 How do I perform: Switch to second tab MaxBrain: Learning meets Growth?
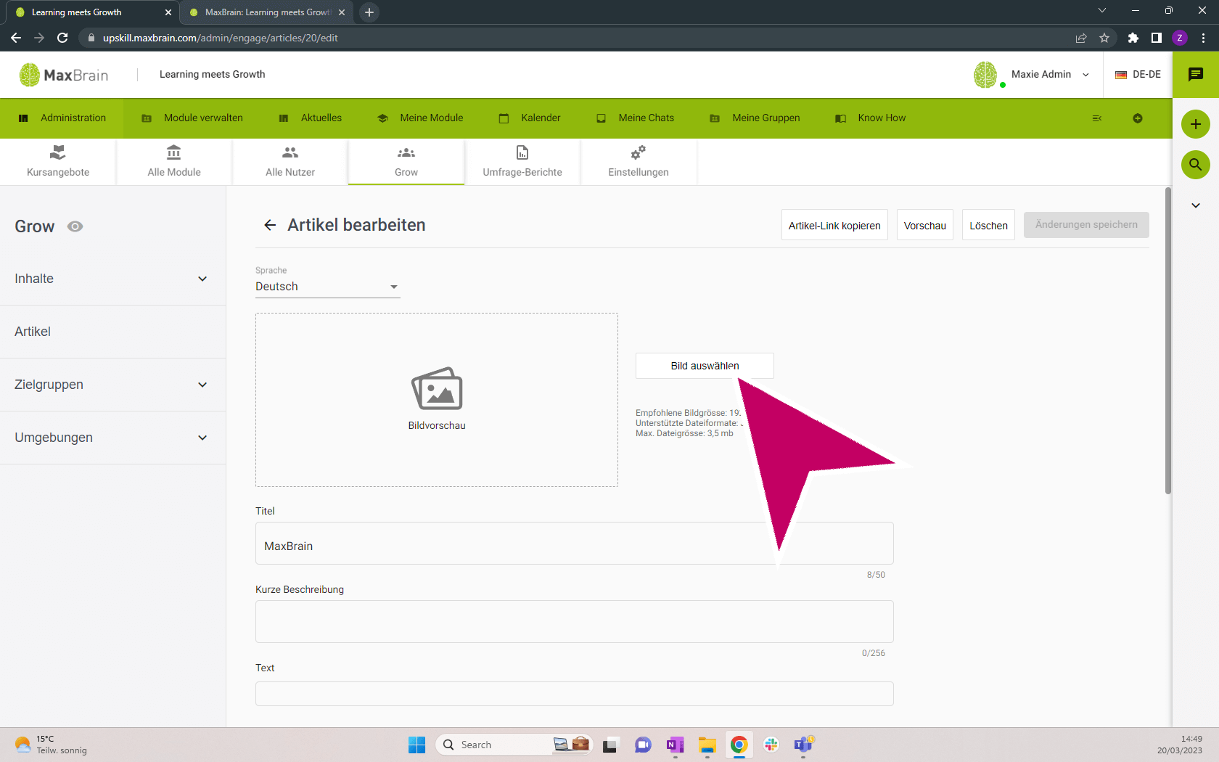click(x=267, y=12)
